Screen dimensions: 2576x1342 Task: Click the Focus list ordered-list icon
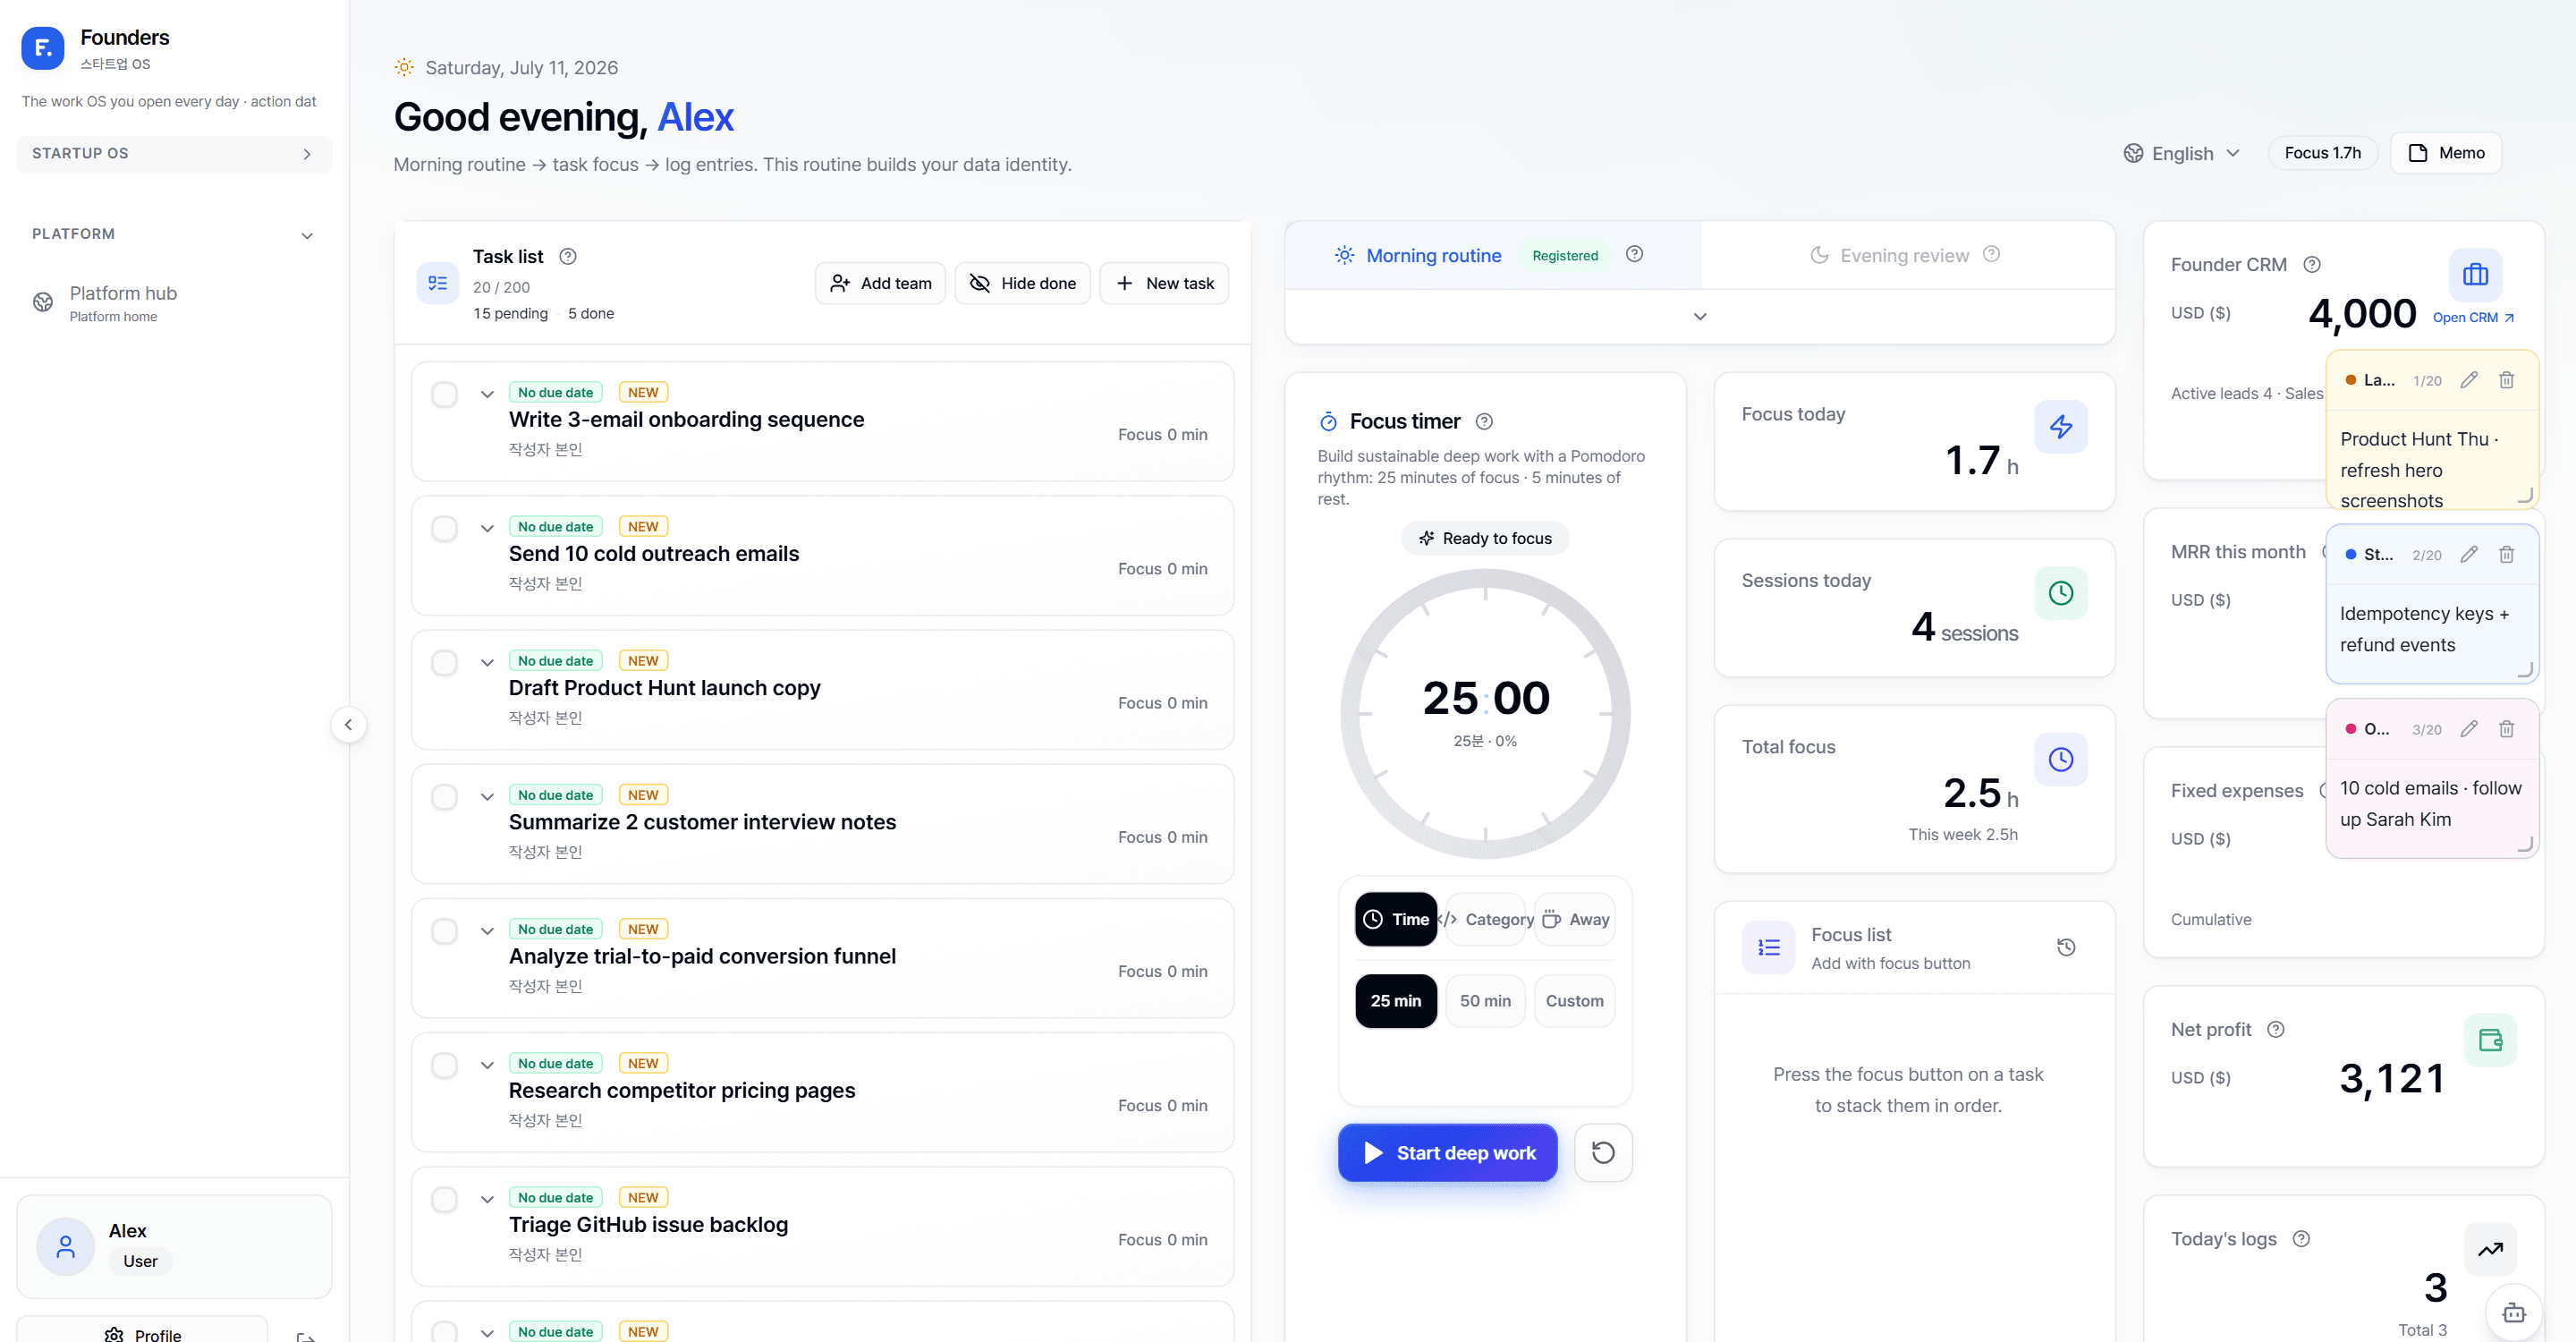point(1768,947)
